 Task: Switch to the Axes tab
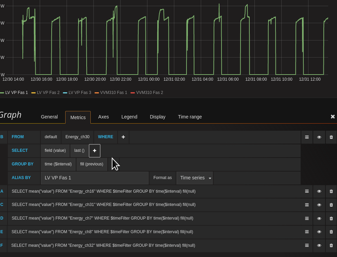(x=103, y=117)
